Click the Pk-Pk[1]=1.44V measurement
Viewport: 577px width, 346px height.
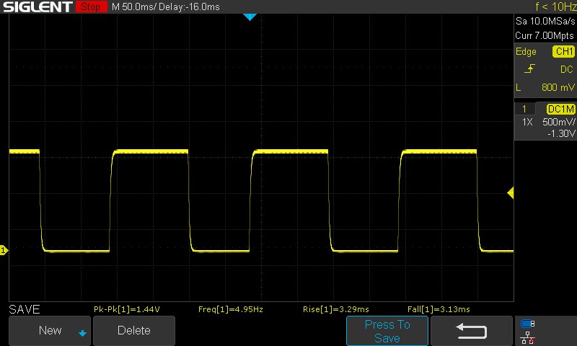(127, 309)
